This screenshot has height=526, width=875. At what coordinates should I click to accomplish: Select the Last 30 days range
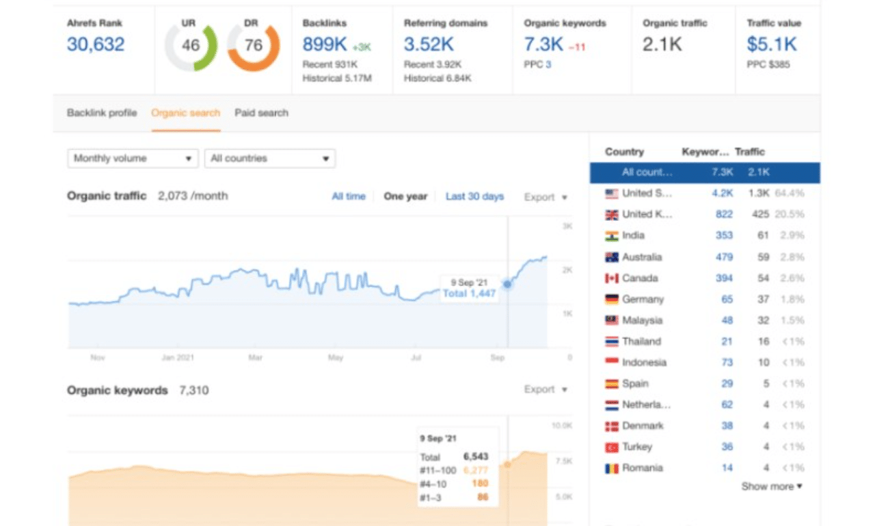pos(474,196)
